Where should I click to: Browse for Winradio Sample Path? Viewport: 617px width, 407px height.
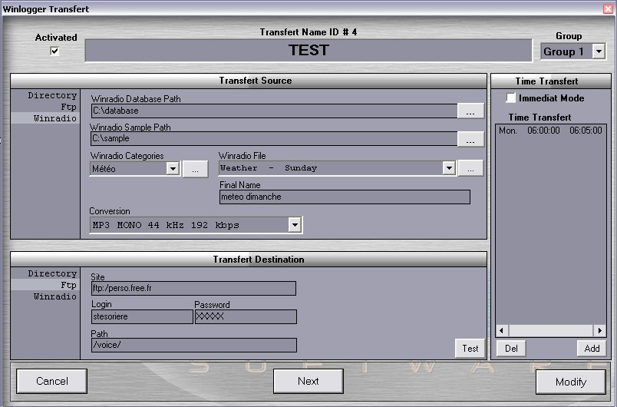tap(470, 140)
